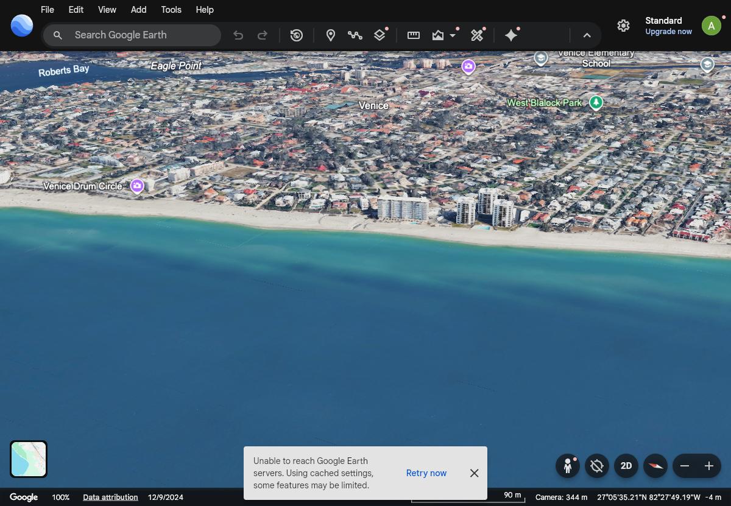Viewport: 731px width, 506px height.
Task: Select the measure ruler tool
Action: point(414,35)
